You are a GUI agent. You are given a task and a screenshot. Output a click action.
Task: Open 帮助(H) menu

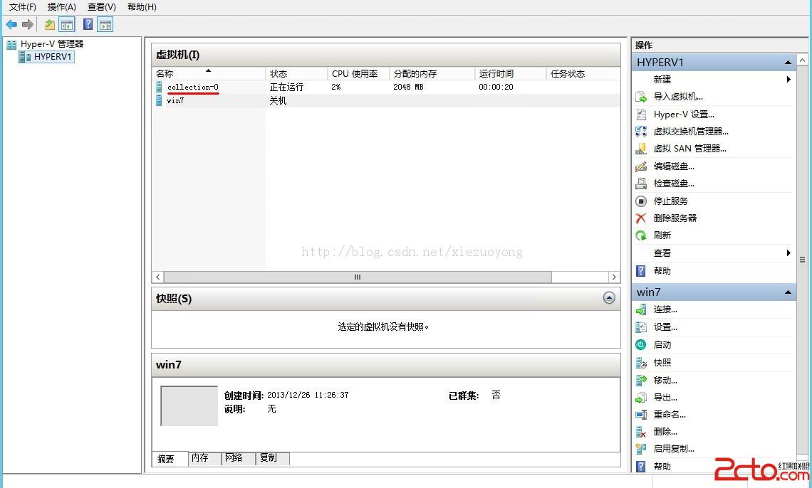coord(142,6)
